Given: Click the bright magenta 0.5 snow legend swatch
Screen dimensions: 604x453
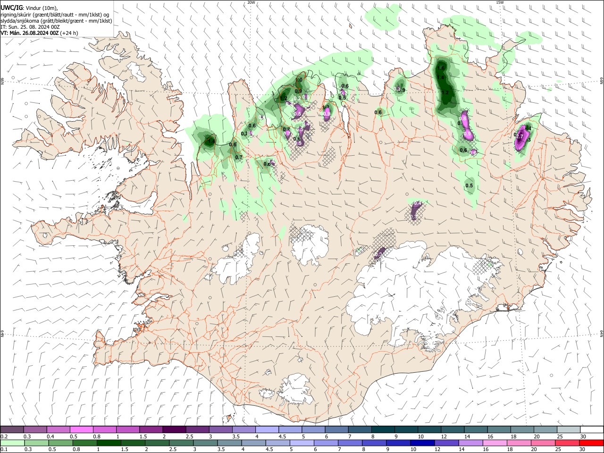Looking at the screenshot, I should coord(82,430).
